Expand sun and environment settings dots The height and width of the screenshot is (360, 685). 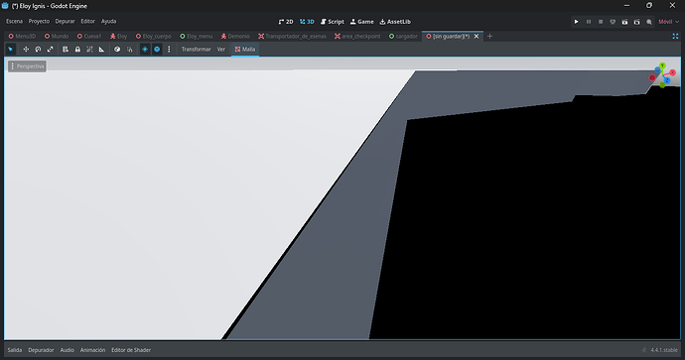click(169, 50)
